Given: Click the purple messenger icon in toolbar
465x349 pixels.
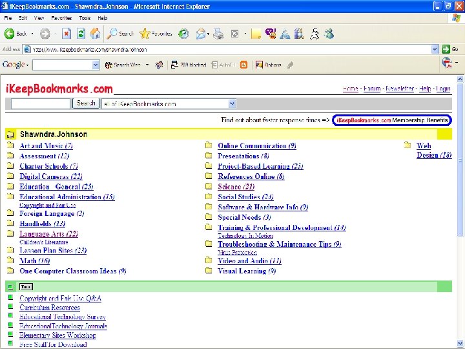Looking at the screenshot, I should click(271, 34).
